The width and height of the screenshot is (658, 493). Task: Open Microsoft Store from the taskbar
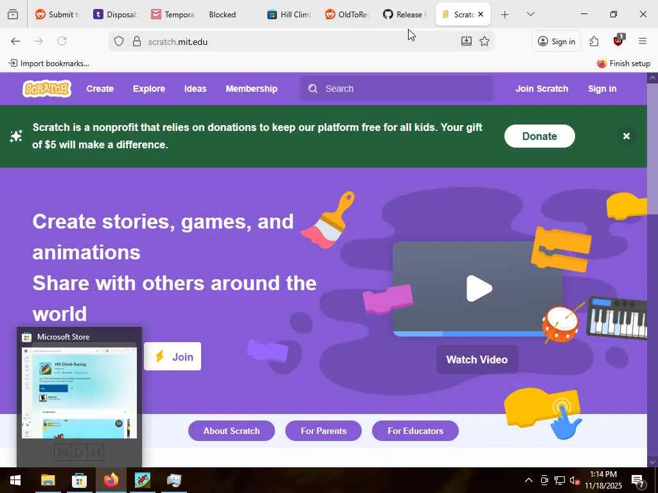pyautogui.click(x=79, y=480)
